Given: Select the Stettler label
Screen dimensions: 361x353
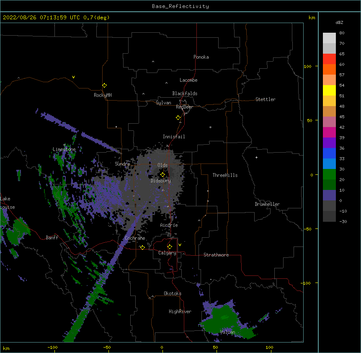Looking at the screenshot, I should (x=266, y=99).
